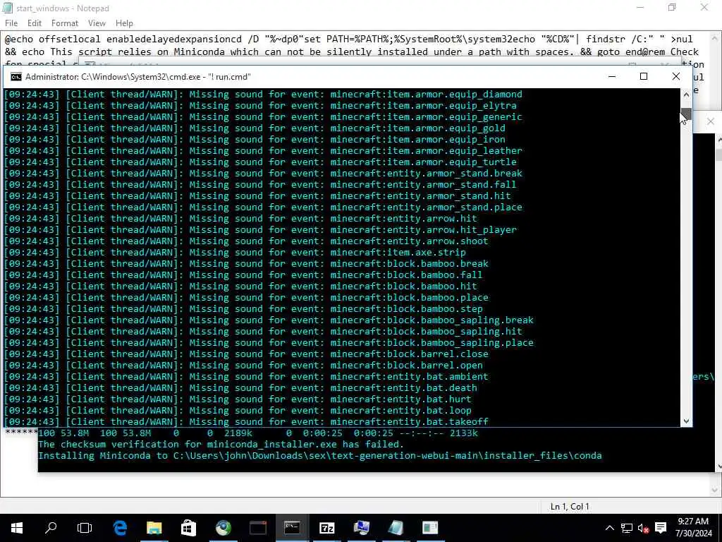This screenshot has height=542, width=722.
Task: Open Microsoft Store from taskbar
Action: (x=188, y=528)
